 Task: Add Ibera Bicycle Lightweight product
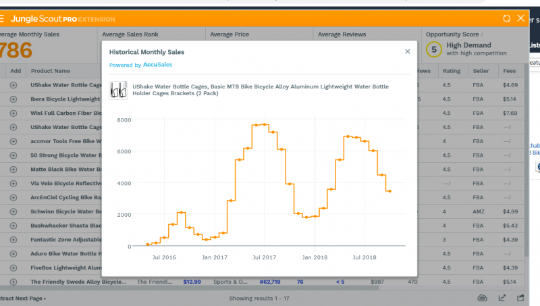pos(13,99)
